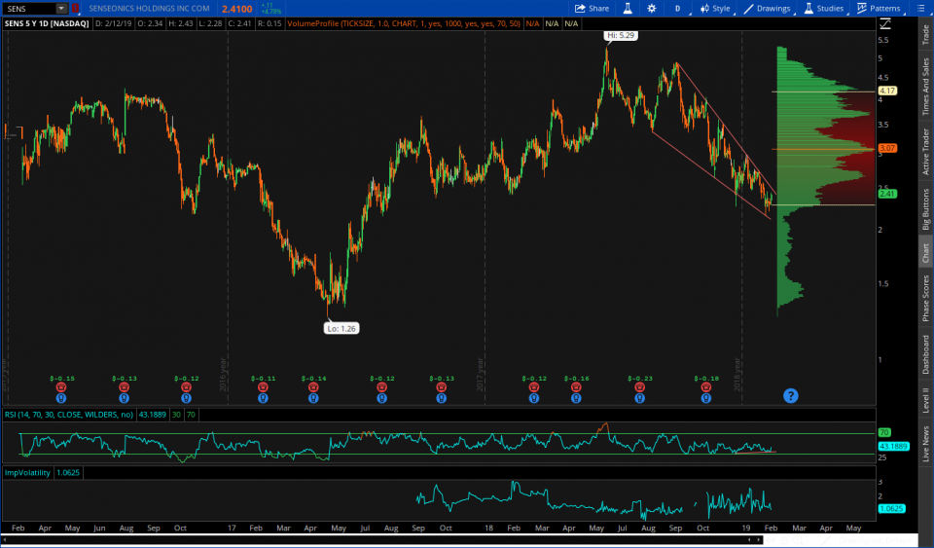The image size is (934, 548).
Task: Open the Studies dropdown
Action: (823, 9)
